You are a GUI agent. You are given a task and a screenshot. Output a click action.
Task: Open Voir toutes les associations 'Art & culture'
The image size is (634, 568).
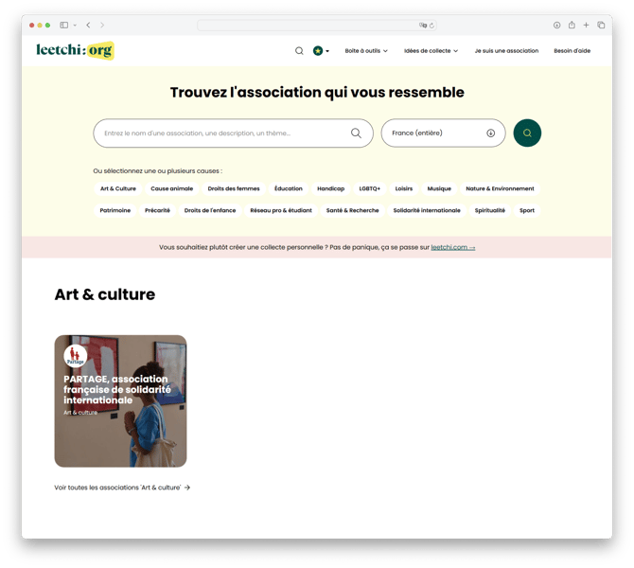click(122, 488)
